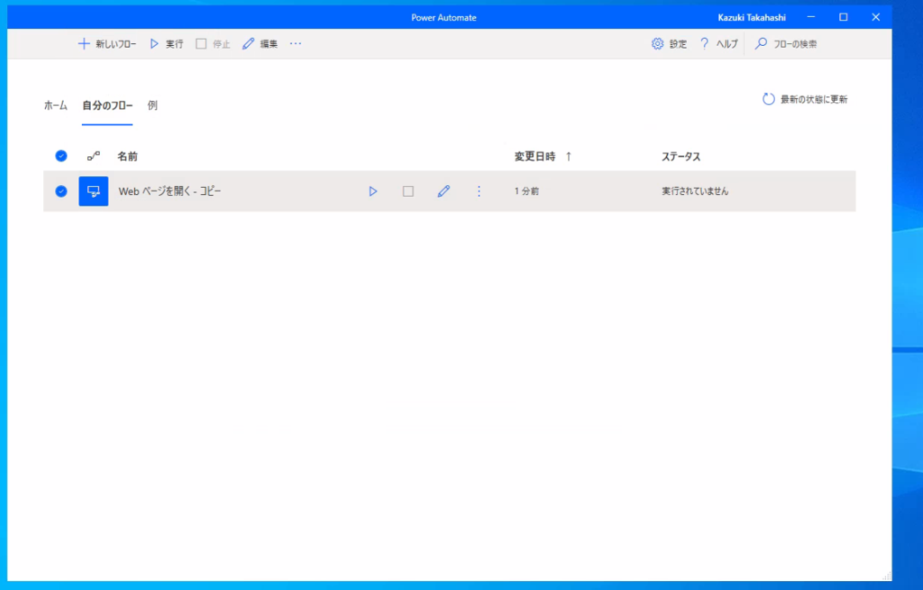Open the vertical more-actions menu for flow
Image resolution: width=923 pixels, height=590 pixels.
pos(479,191)
